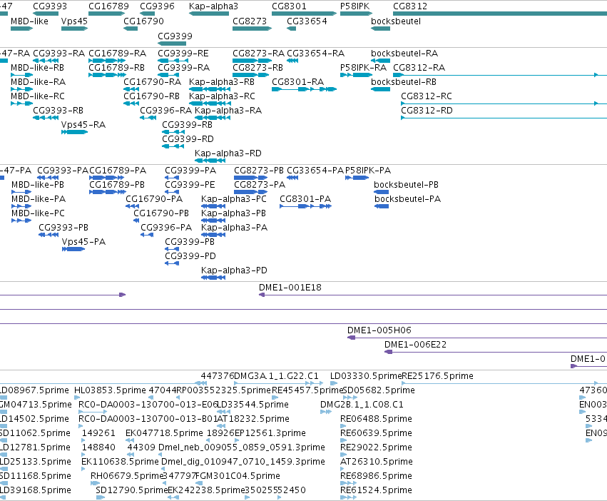Click the CG9399-RD transcript label

point(188,139)
